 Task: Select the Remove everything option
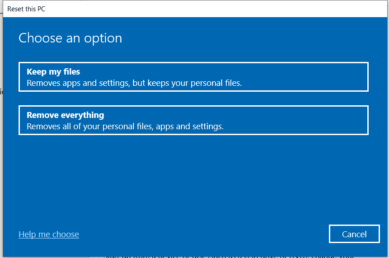pos(193,120)
